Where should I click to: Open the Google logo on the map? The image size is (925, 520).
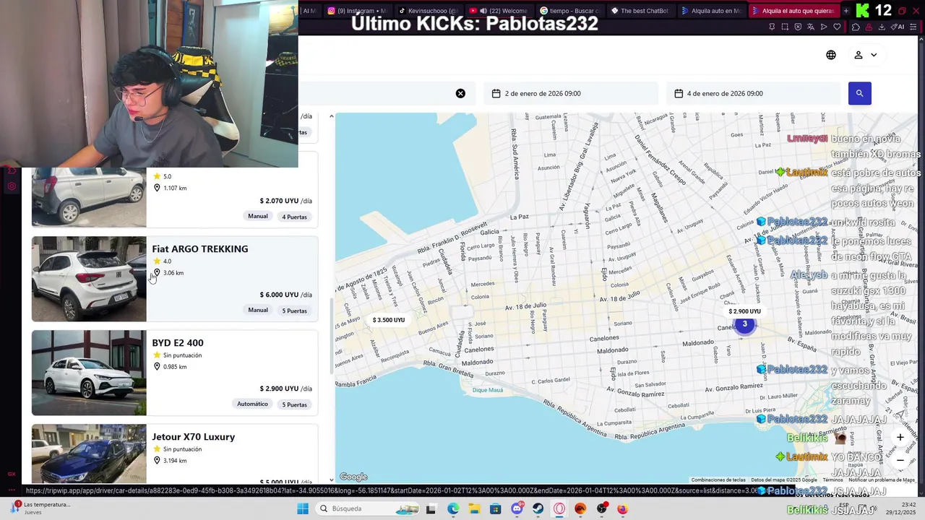click(353, 477)
